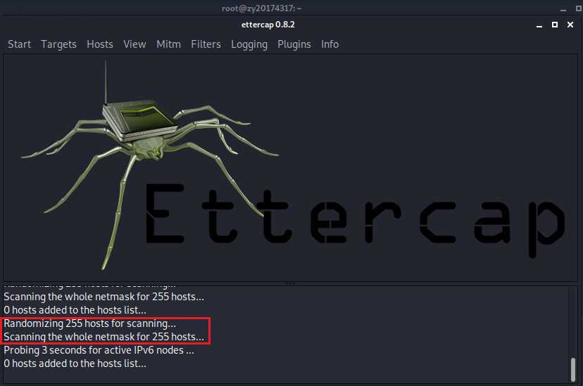Screen dimensions: 583x386
Task: Open the Mitm menu
Action: coord(168,44)
